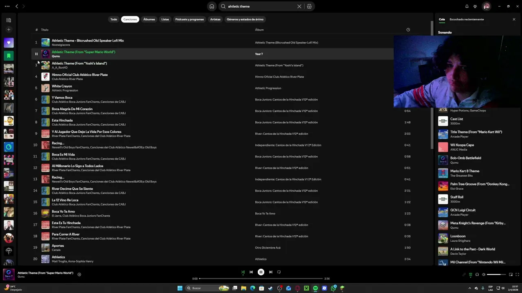The image size is (522, 293).
Task: Open the Browse icon beside search
Action: point(309,6)
